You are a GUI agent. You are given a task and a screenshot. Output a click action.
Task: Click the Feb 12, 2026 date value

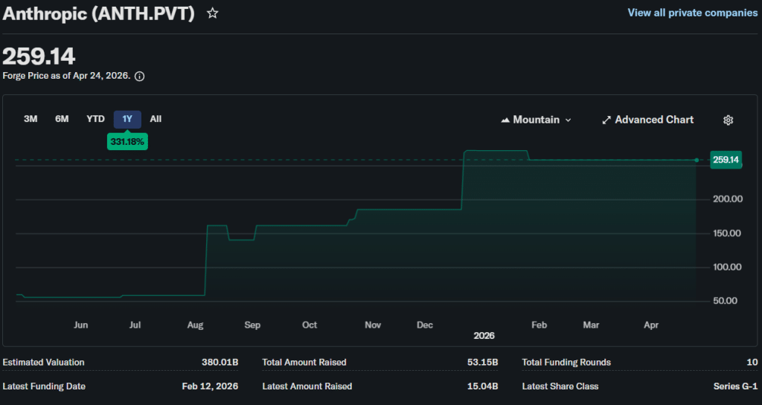click(210, 386)
